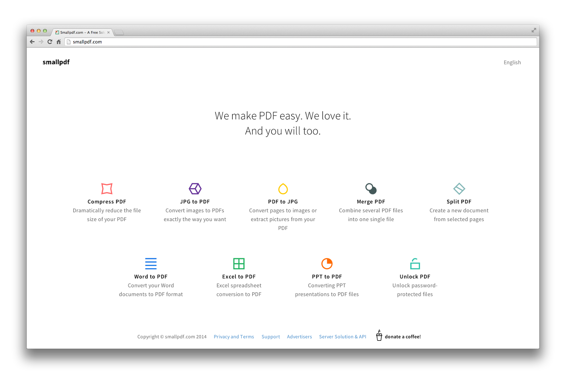Click the Excel to PDF grid icon
Screen dimensions: 566x378
pos(239,264)
